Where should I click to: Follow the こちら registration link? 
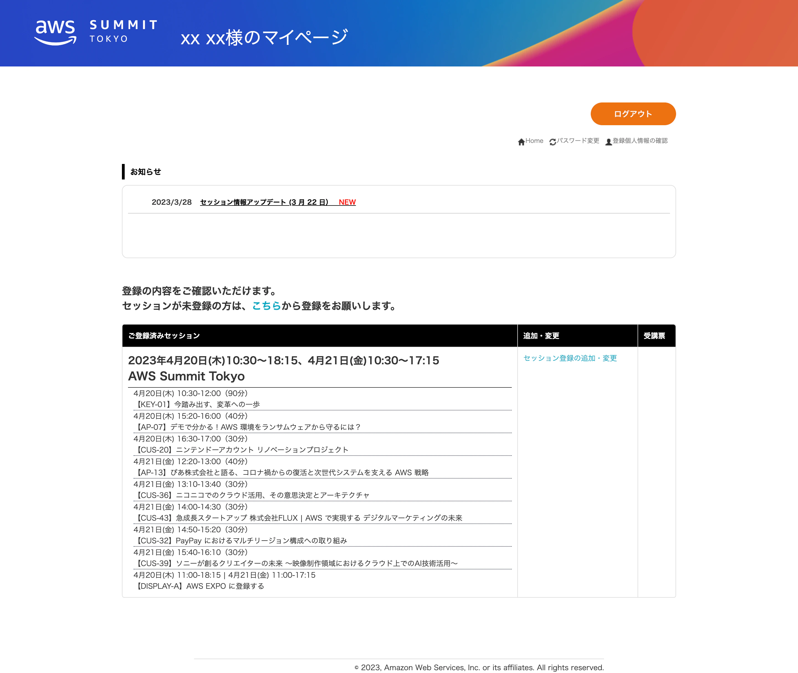266,306
